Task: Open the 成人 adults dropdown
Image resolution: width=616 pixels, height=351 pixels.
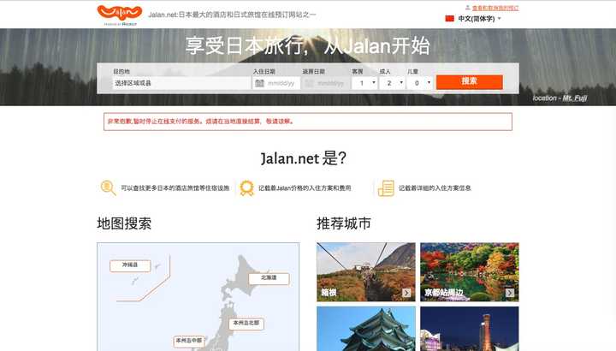Action: (x=392, y=83)
